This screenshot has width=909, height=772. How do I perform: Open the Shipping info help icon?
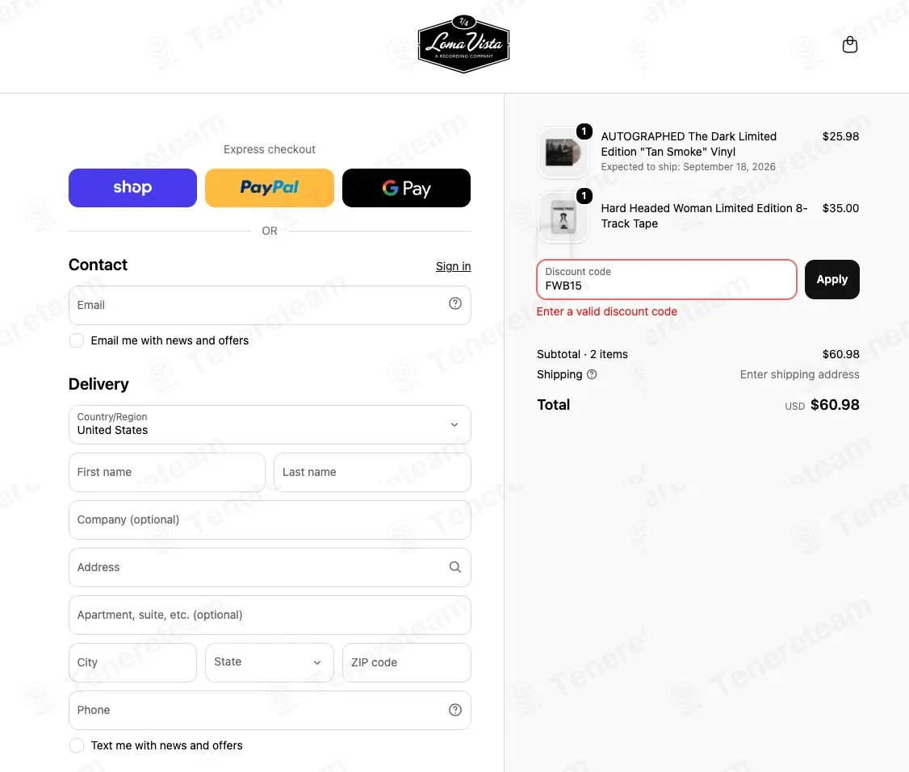591,375
